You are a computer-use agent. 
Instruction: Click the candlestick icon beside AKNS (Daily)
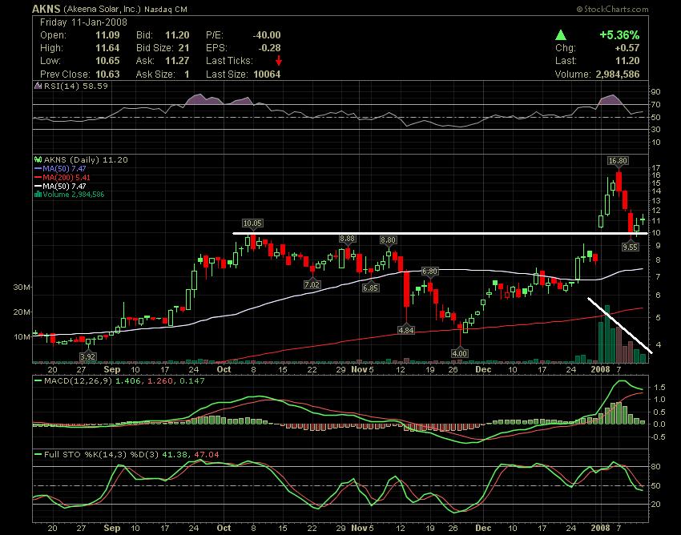tap(38, 160)
